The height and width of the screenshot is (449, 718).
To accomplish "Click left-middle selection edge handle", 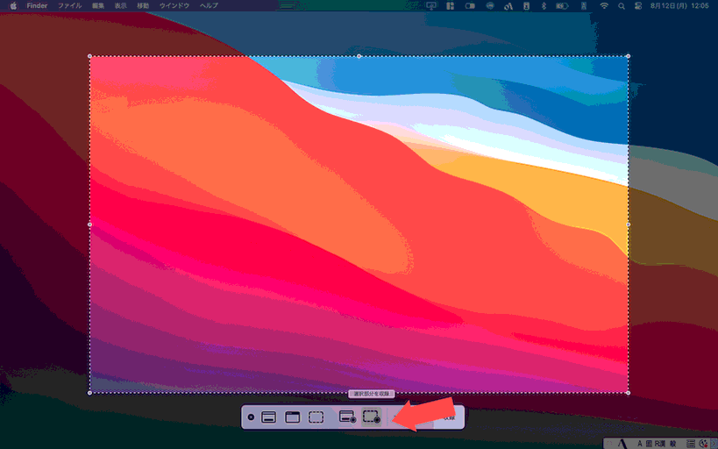I will click(89, 224).
